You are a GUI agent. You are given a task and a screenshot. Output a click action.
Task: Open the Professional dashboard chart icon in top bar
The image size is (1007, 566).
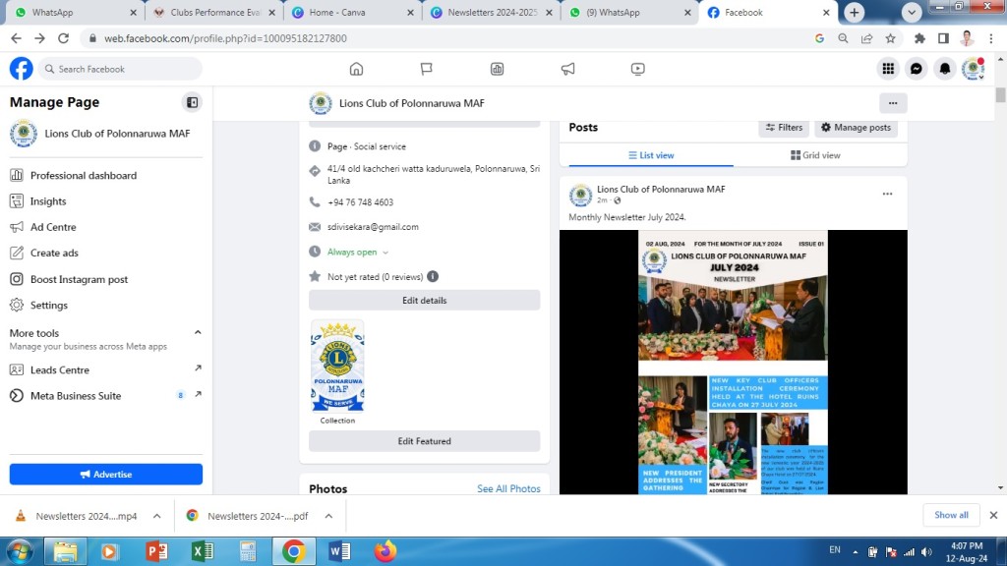pos(497,69)
